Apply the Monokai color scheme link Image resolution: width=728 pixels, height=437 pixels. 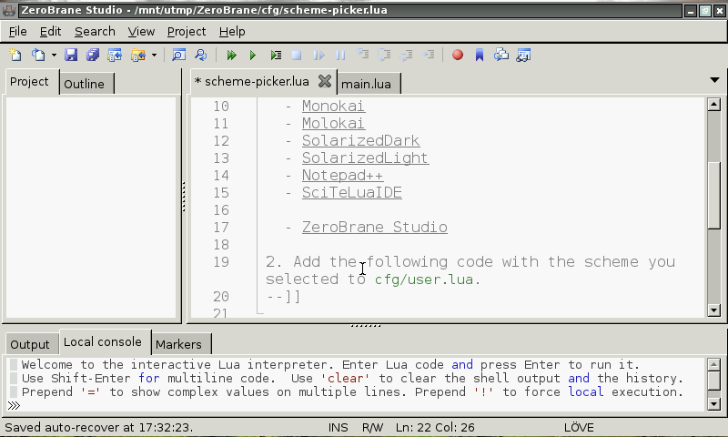point(333,106)
